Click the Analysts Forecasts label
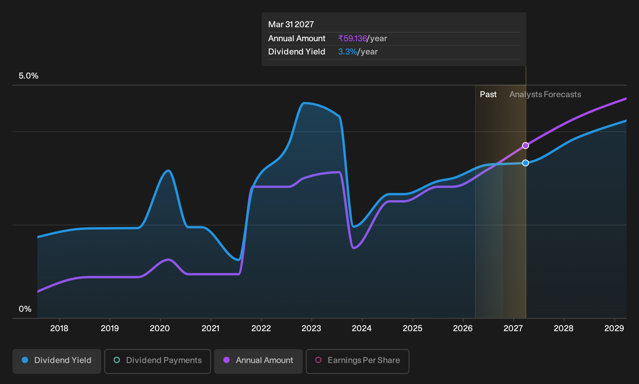 [x=545, y=94]
